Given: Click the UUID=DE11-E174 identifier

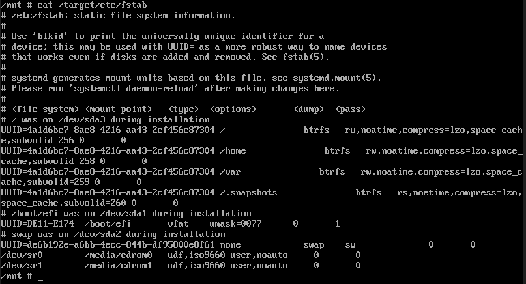Looking at the screenshot, I should click(x=37, y=224).
